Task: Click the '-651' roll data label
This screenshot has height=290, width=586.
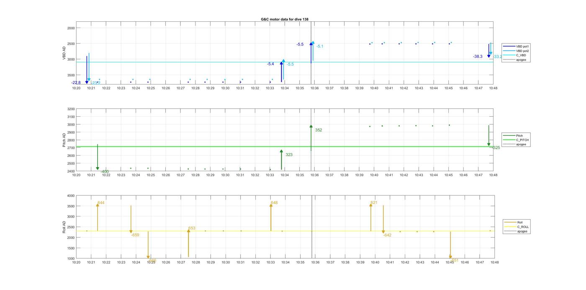Action: tap(454, 260)
